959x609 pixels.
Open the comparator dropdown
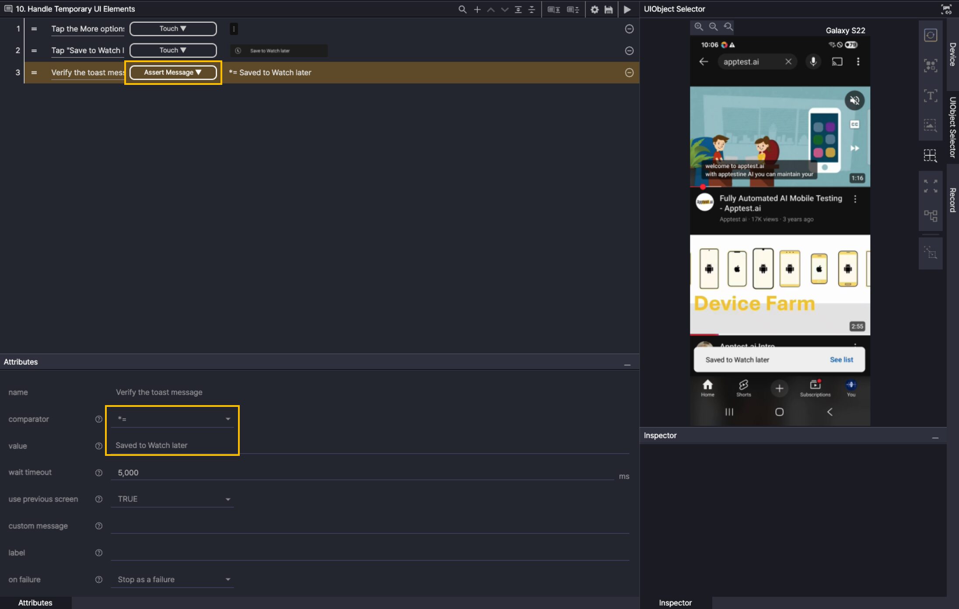tap(172, 419)
